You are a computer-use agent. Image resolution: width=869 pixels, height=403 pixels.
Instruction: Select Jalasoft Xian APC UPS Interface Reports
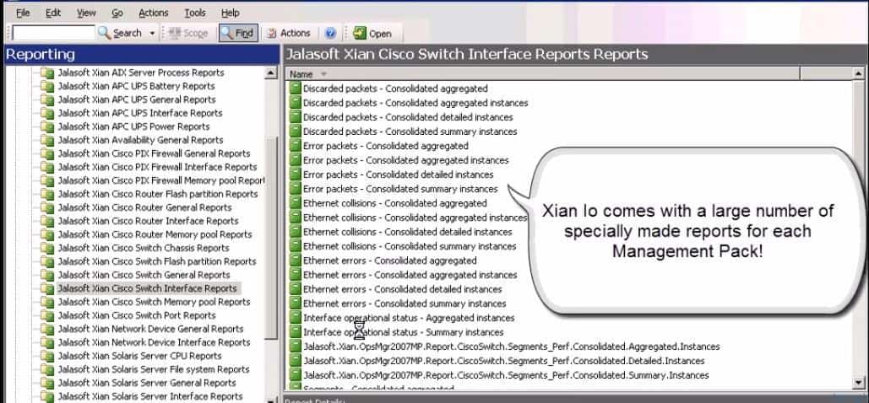[x=140, y=113]
